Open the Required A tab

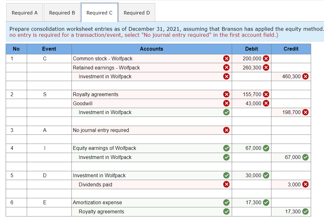pos(25,13)
